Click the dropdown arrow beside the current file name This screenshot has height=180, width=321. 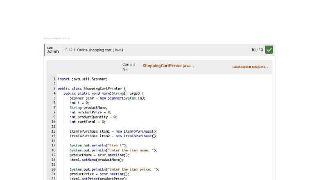pos(194,67)
